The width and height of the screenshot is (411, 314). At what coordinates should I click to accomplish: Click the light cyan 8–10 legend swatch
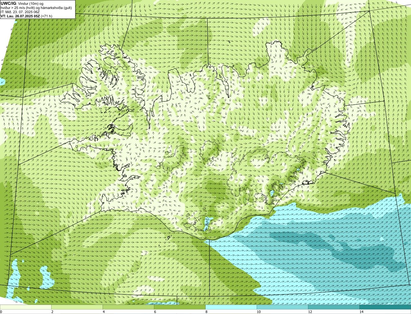[231, 307]
